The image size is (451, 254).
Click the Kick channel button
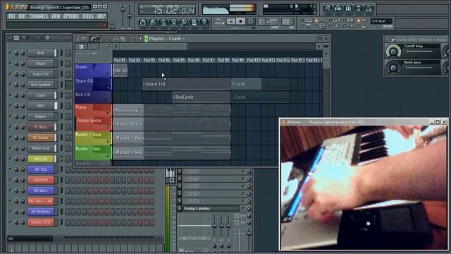click(41, 53)
